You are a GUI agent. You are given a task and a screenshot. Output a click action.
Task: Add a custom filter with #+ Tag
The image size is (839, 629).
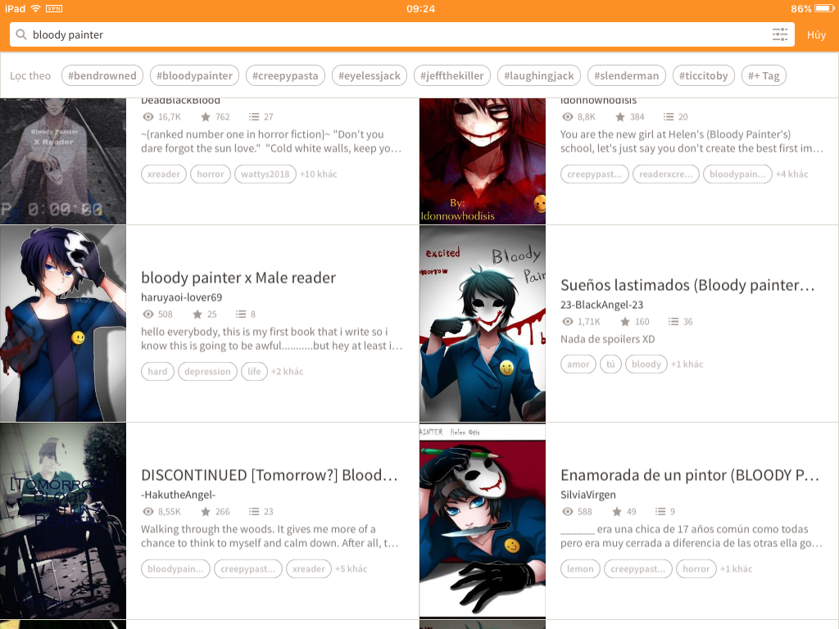coord(764,75)
